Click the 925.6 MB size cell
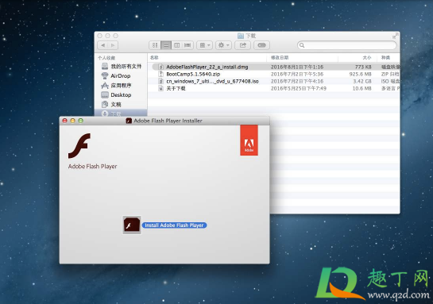This screenshot has height=304, width=433. pyautogui.click(x=360, y=74)
